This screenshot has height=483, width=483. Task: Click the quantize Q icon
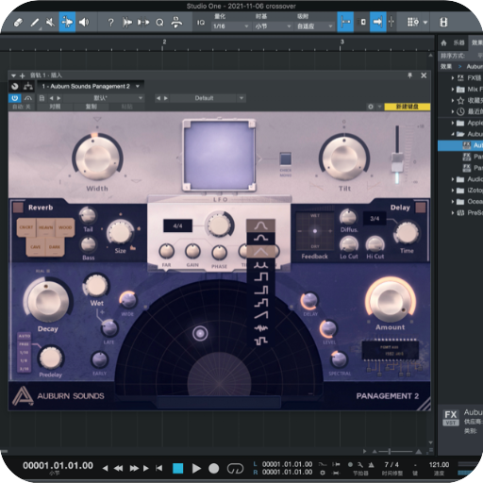click(x=159, y=23)
